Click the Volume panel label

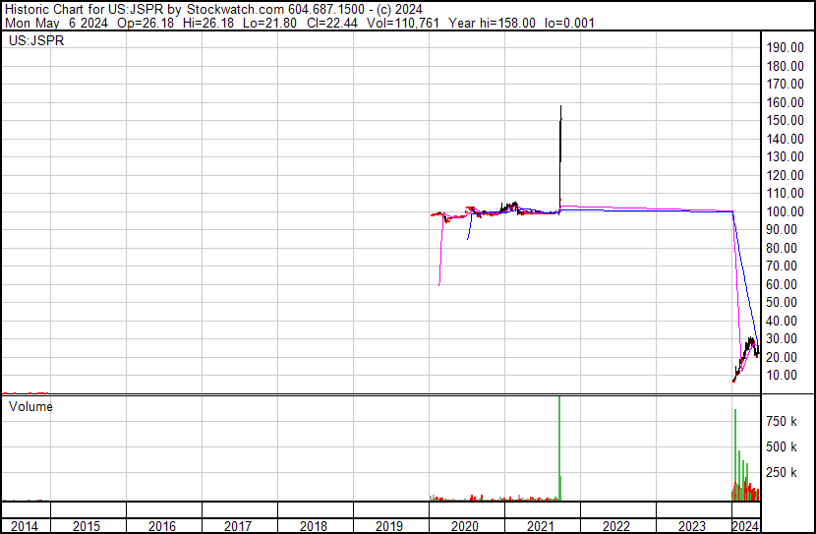[x=30, y=406]
